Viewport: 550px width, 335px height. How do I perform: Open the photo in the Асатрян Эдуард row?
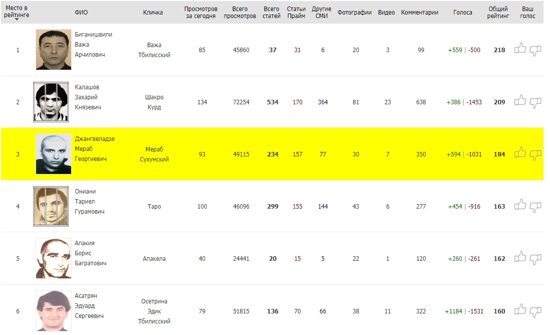click(x=54, y=311)
